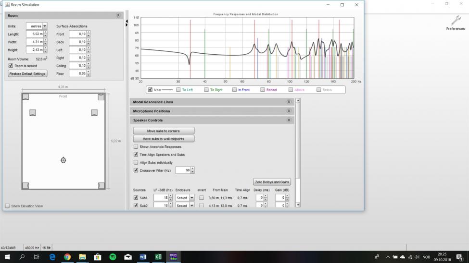Open the Units dropdown
The image size is (469, 263).
[x=45, y=26]
